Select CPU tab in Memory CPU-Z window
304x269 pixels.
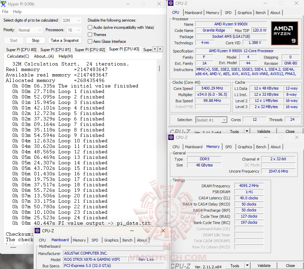tap(176, 147)
